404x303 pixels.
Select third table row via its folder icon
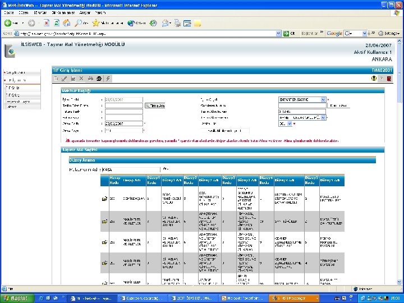tap(104, 242)
